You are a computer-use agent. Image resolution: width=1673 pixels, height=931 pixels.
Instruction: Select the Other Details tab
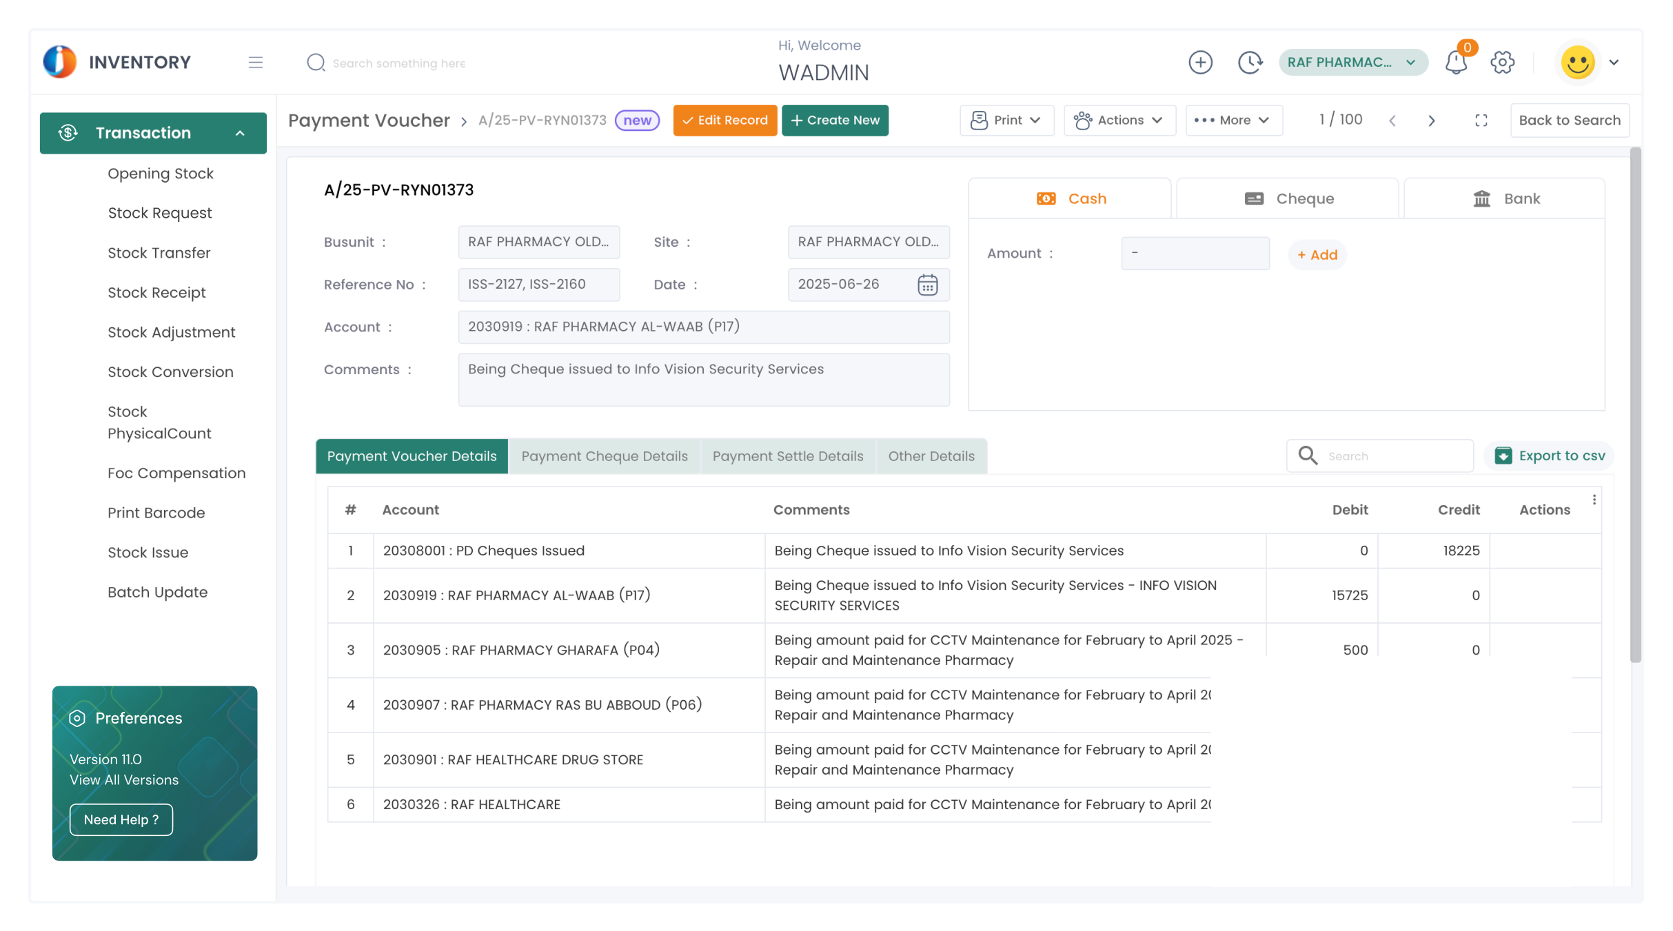[931, 456]
